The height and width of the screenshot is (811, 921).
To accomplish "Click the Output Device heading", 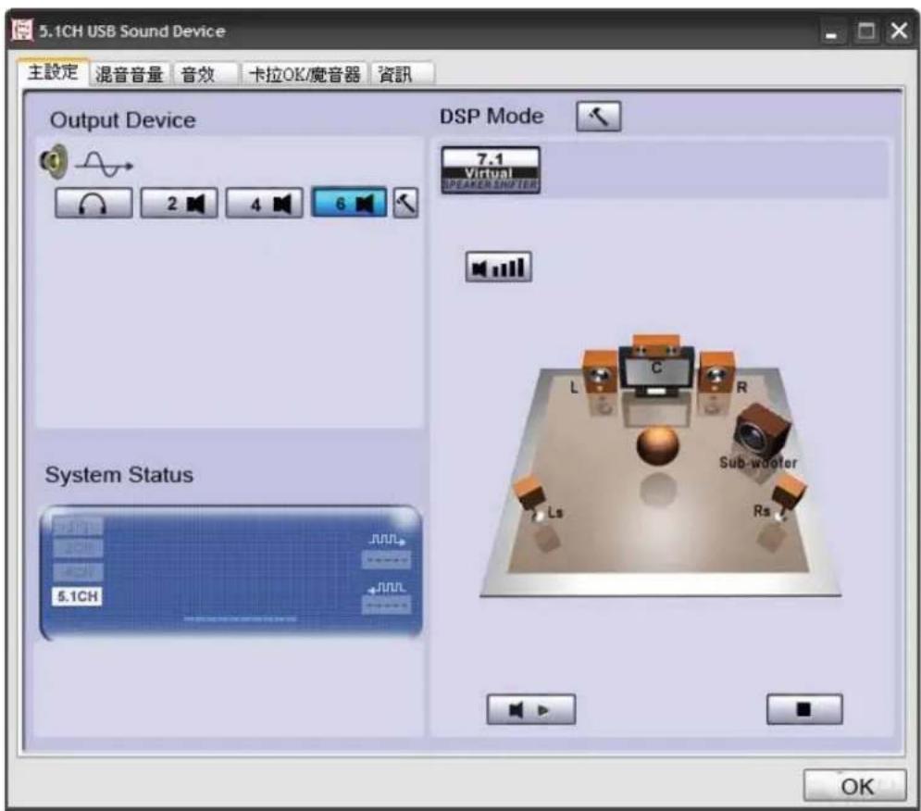I will pyautogui.click(x=123, y=120).
